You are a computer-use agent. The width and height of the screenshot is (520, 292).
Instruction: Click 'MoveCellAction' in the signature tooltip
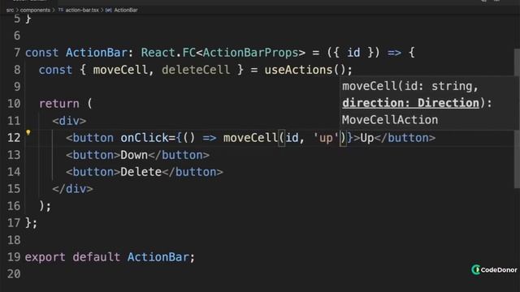click(390, 120)
